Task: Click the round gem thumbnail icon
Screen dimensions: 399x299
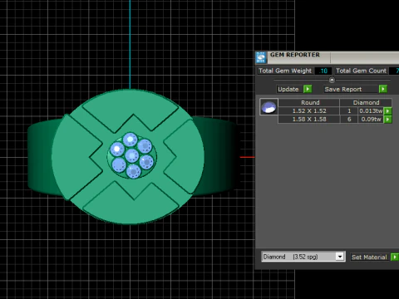Action: [x=268, y=106]
